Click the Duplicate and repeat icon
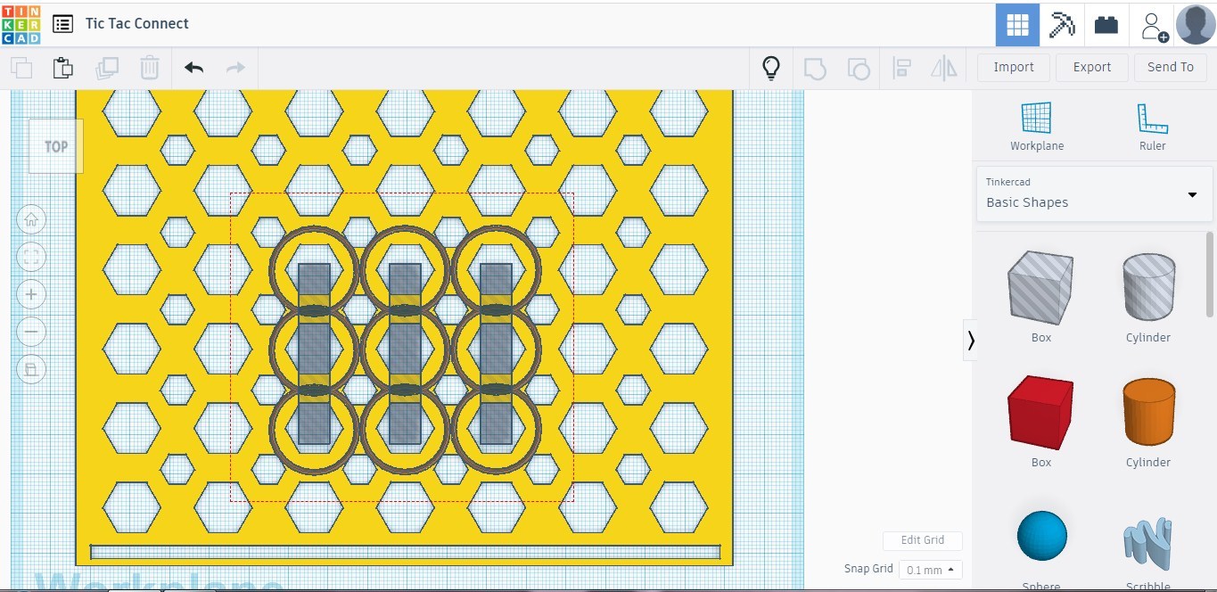 click(107, 68)
